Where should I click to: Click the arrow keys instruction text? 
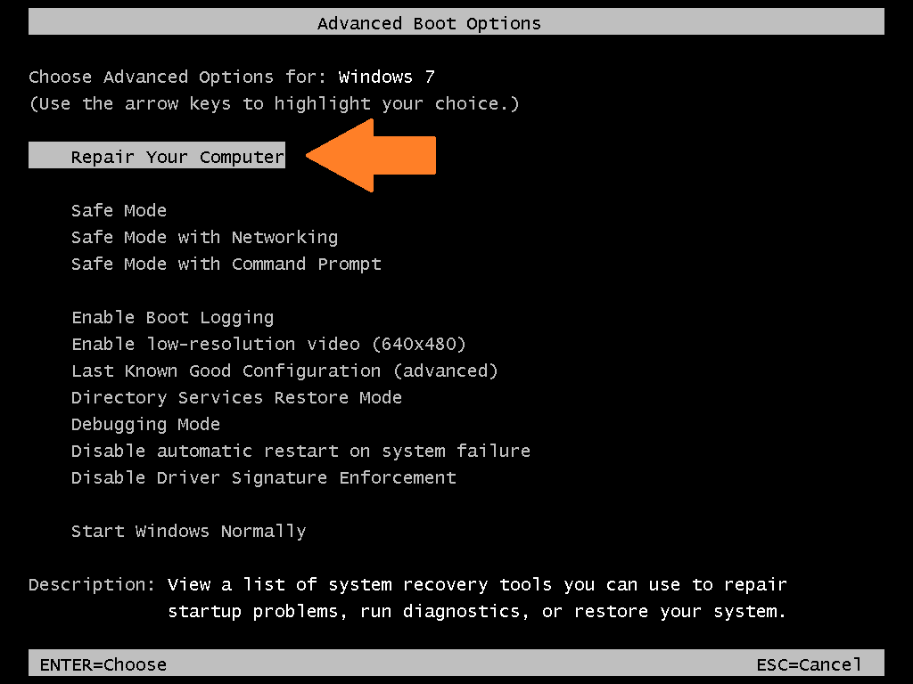(x=274, y=103)
